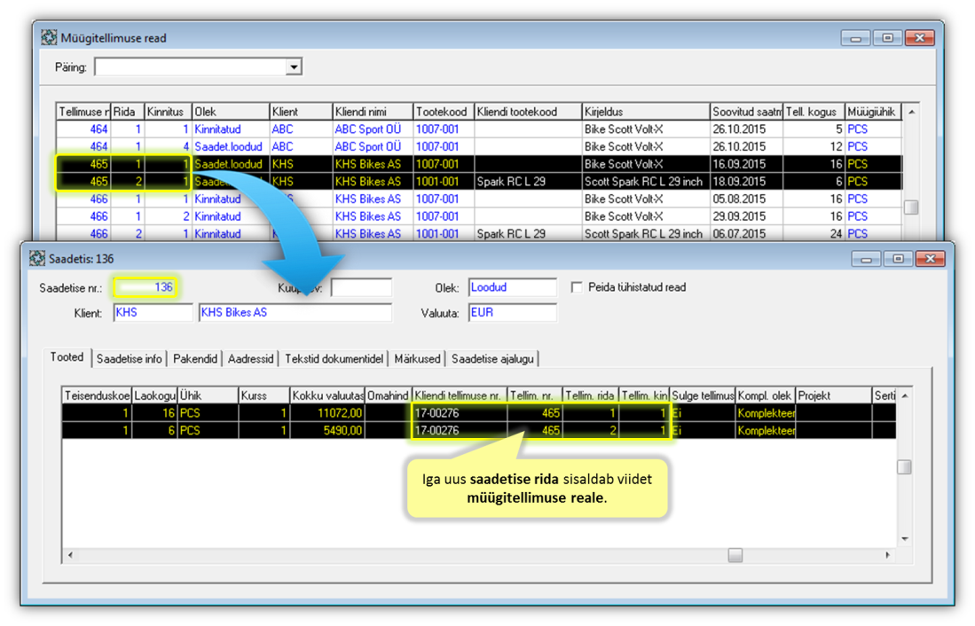Click the Olek column header in orders
The image size is (975, 626).
(230, 112)
